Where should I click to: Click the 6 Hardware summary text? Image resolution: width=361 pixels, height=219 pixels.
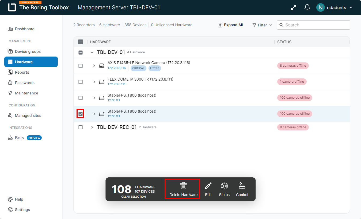click(x=109, y=25)
